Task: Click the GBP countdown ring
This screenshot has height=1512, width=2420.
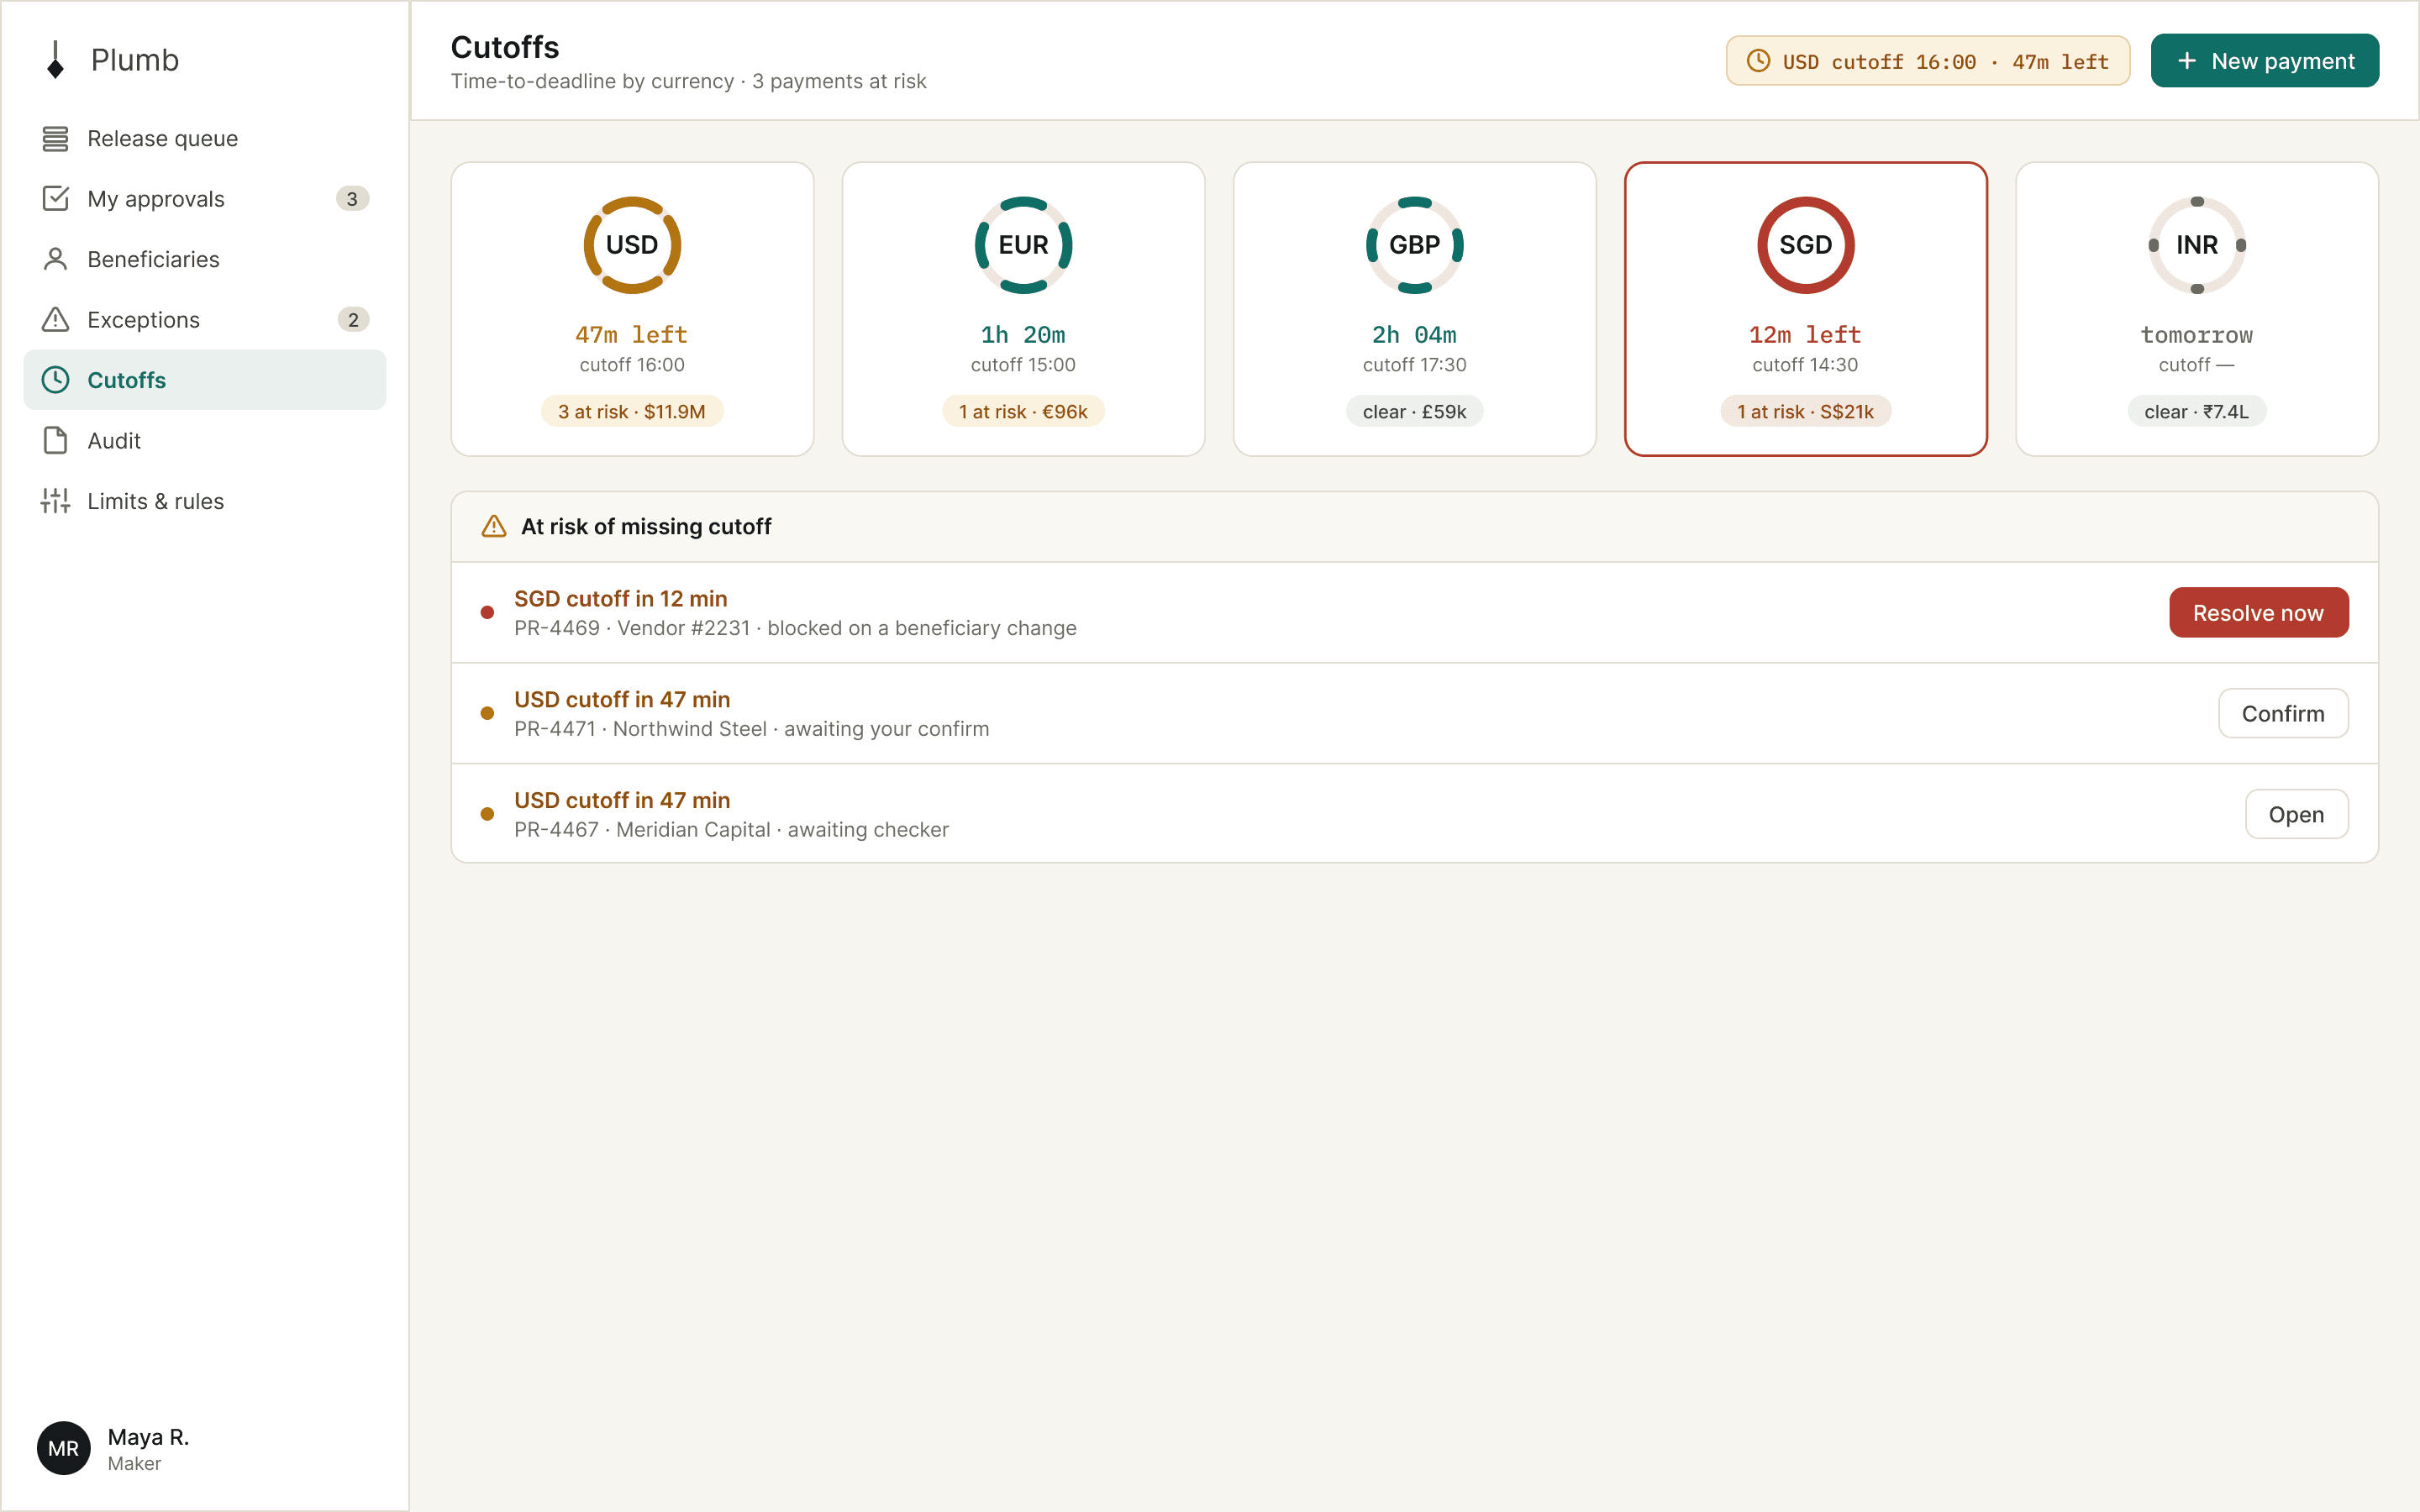Action: pos(1415,245)
